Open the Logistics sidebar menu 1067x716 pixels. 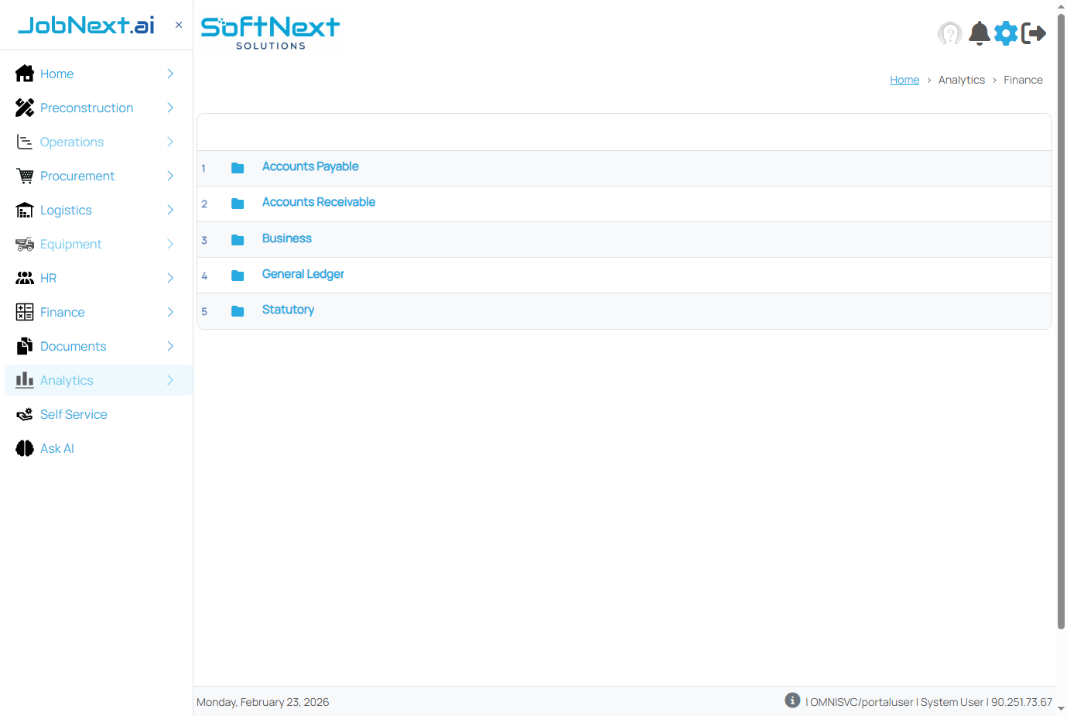[x=66, y=210]
